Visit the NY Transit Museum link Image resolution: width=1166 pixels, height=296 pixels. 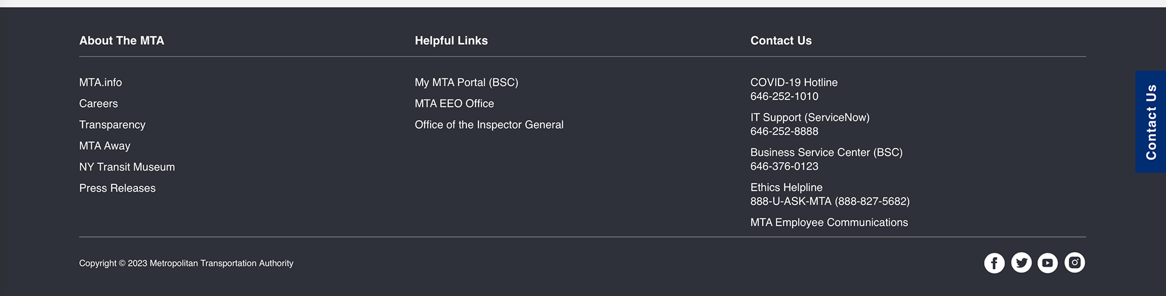[x=127, y=167]
